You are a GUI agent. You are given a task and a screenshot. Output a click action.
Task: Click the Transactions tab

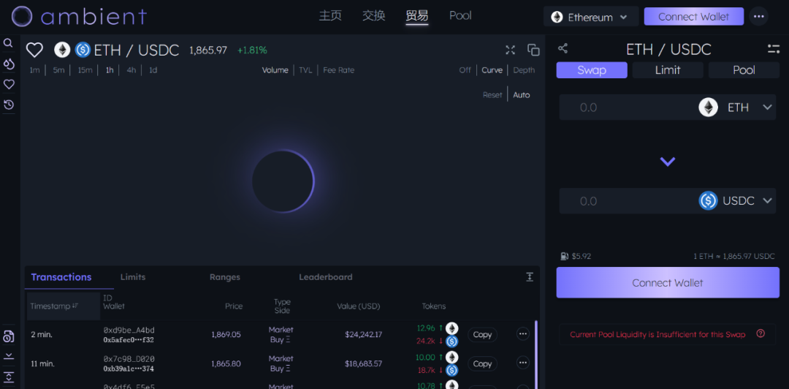(61, 277)
